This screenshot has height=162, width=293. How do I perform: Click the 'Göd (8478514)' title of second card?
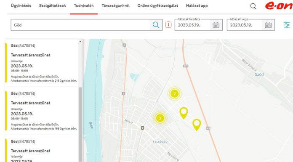23,93
